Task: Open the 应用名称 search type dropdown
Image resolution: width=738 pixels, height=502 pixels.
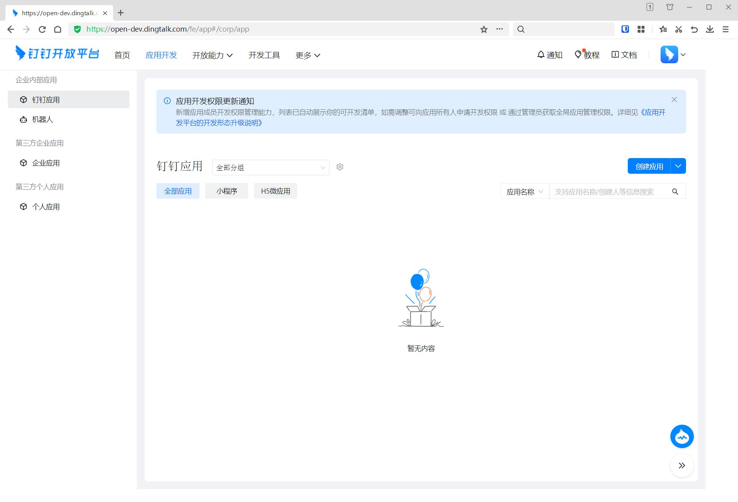Action: [x=525, y=192]
